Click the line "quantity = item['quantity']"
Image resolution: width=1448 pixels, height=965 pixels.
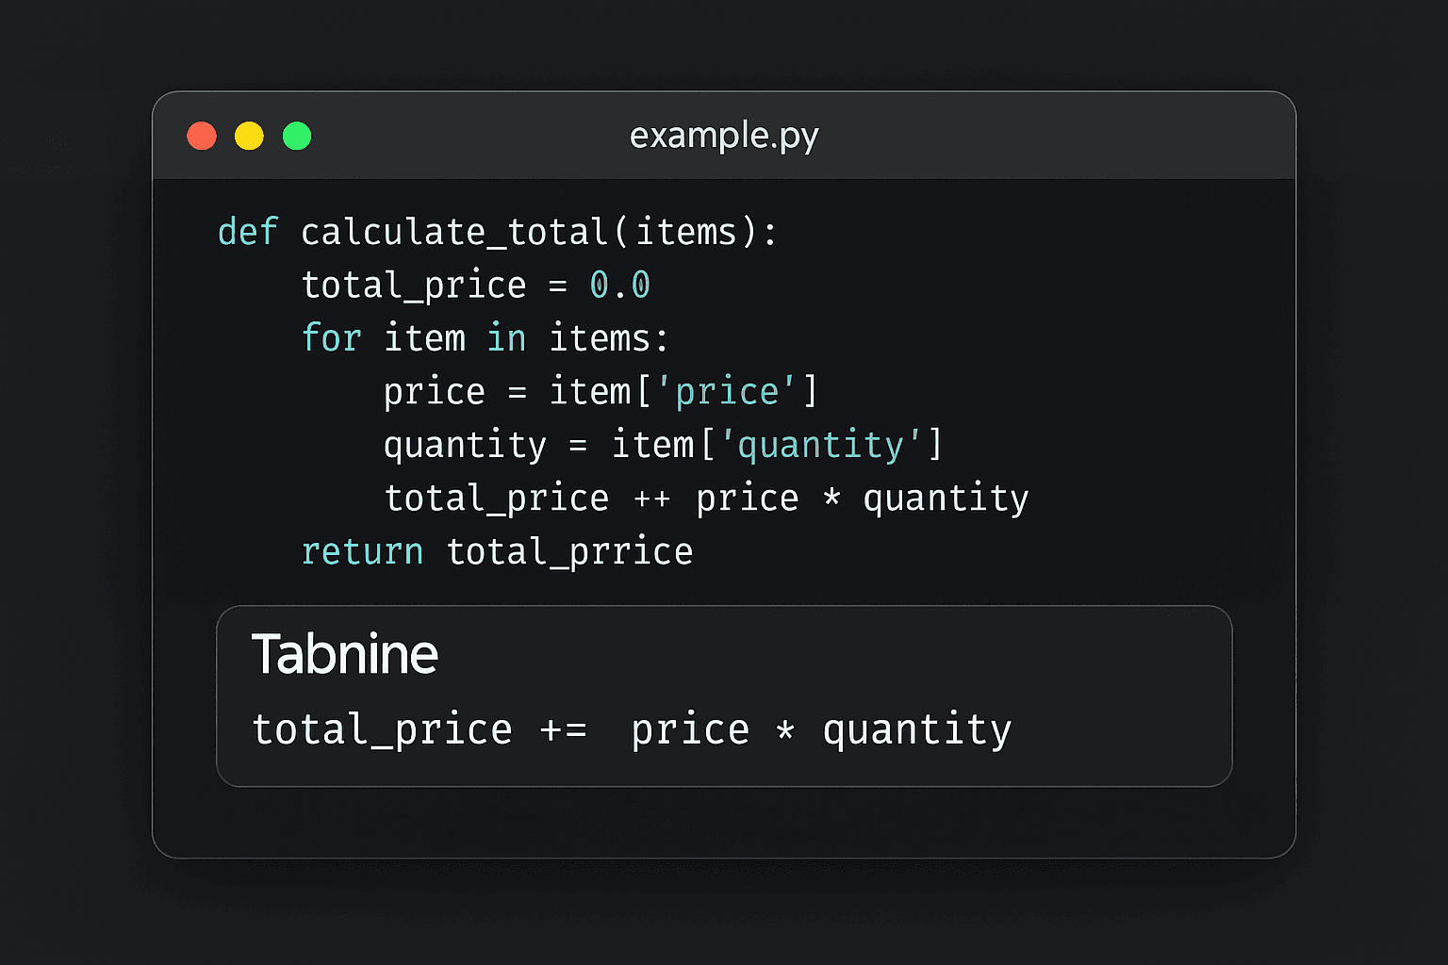coord(663,444)
